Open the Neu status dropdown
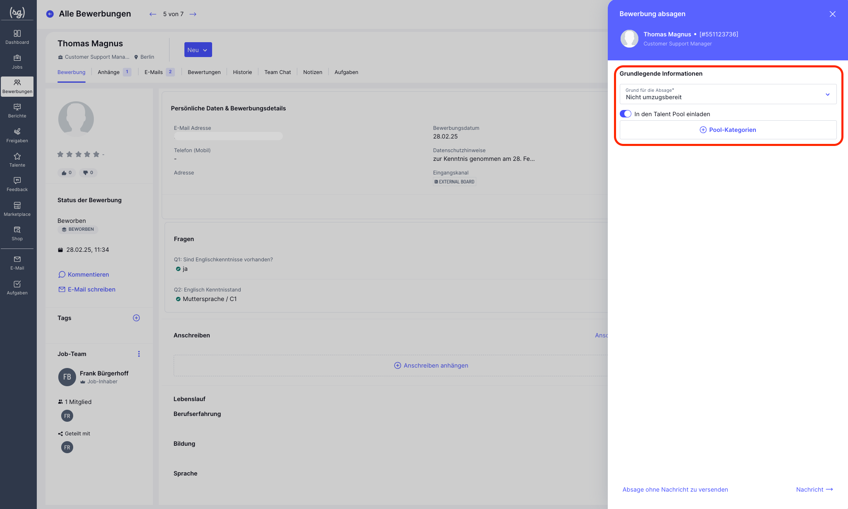 (198, 50)
